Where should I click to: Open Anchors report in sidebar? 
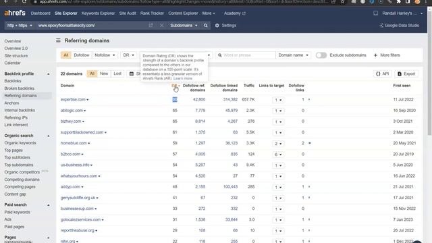click(11, 103)
